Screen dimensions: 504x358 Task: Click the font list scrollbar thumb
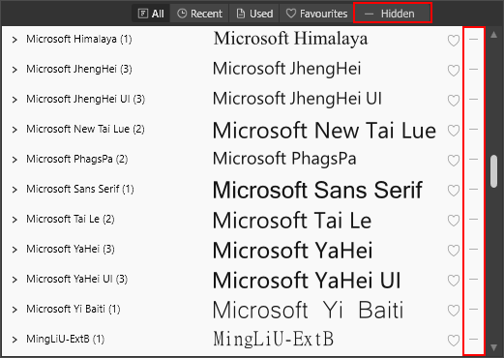493,171
